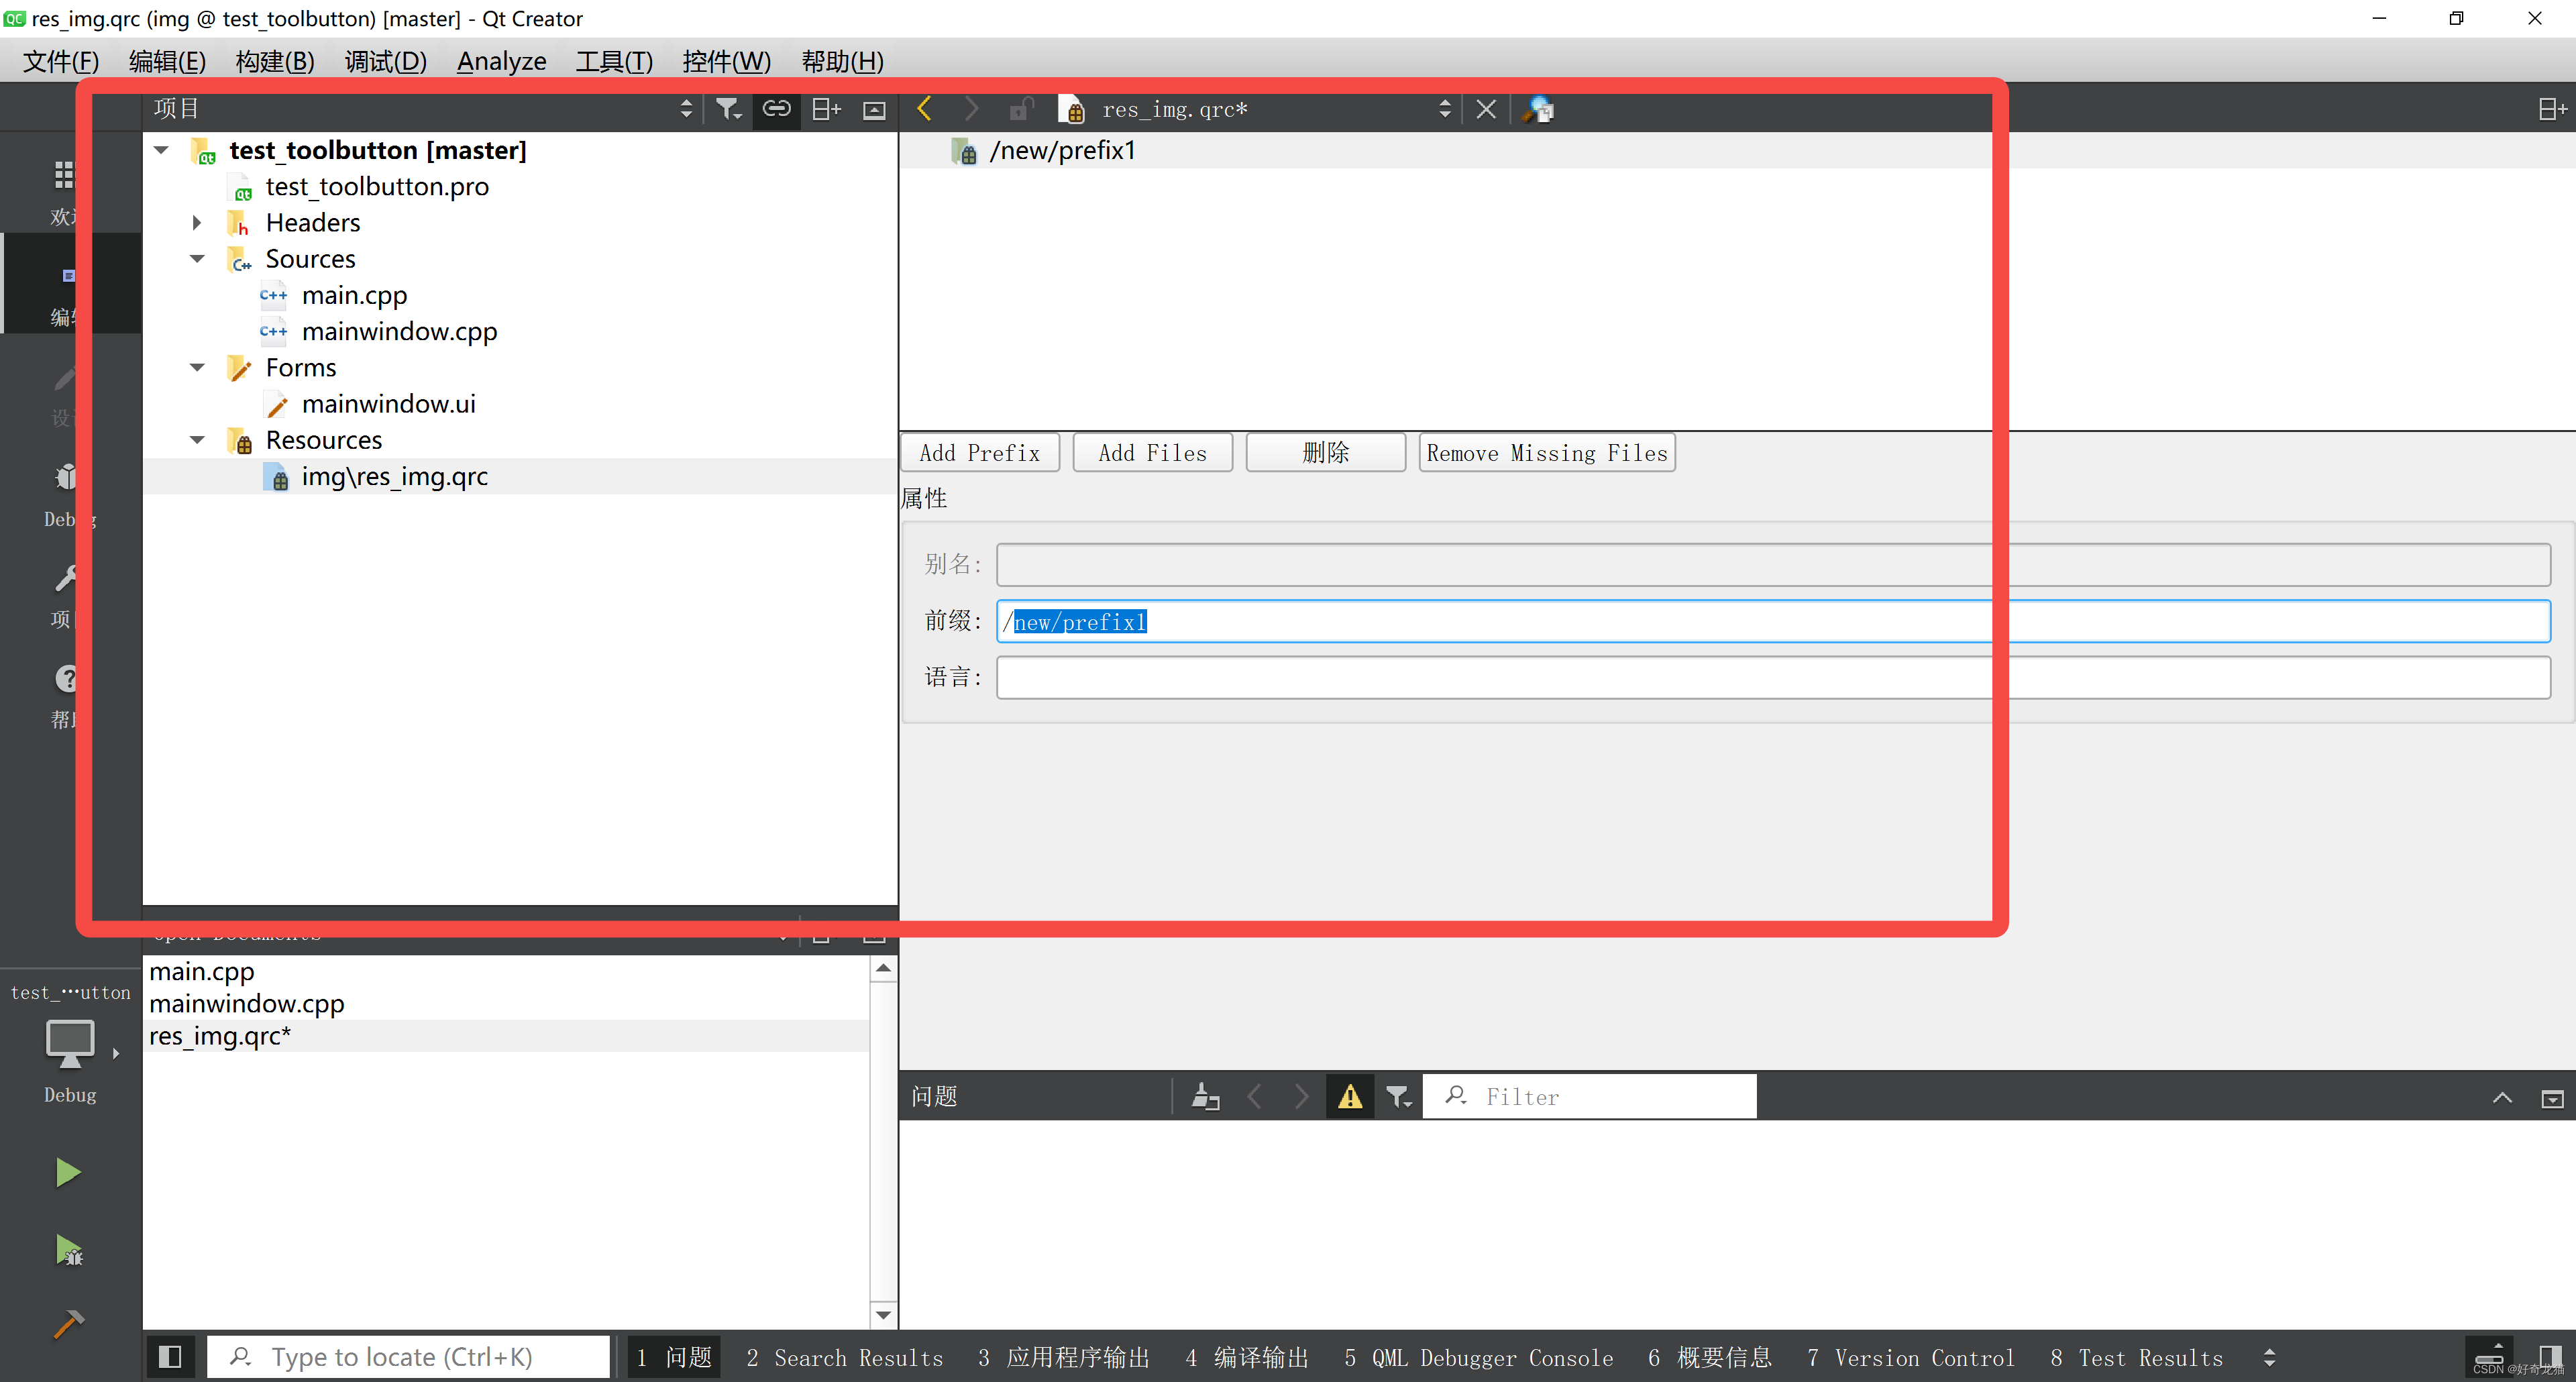Switch to 7 Version Control pane
The image size is (2576, 1382).
coord(1910,1358)
